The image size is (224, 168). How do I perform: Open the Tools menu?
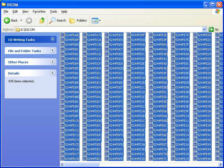pos(53,11)
